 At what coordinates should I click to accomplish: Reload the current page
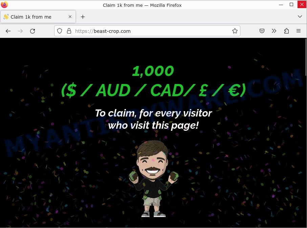coord(32,31)
